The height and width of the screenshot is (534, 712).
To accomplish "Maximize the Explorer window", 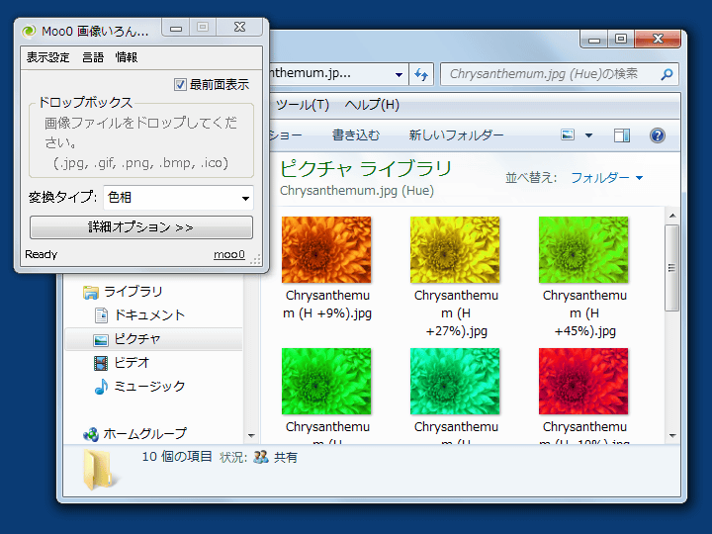I will pyautogui.click(x=621, y=39).
